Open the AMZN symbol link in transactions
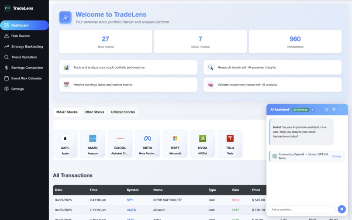352x220 pixels. (131, 210)
